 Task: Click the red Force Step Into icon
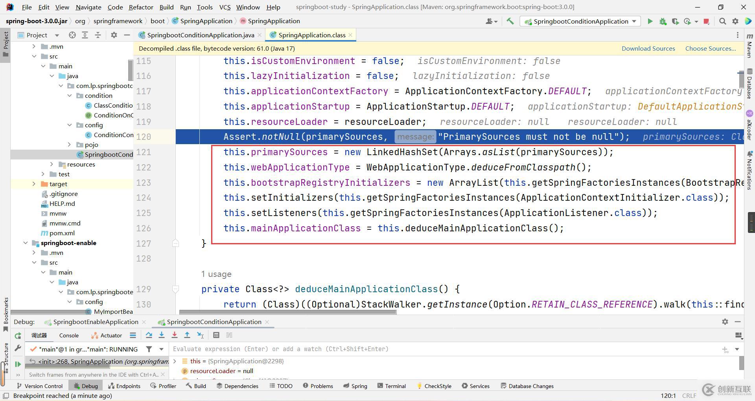click(174, 335)
